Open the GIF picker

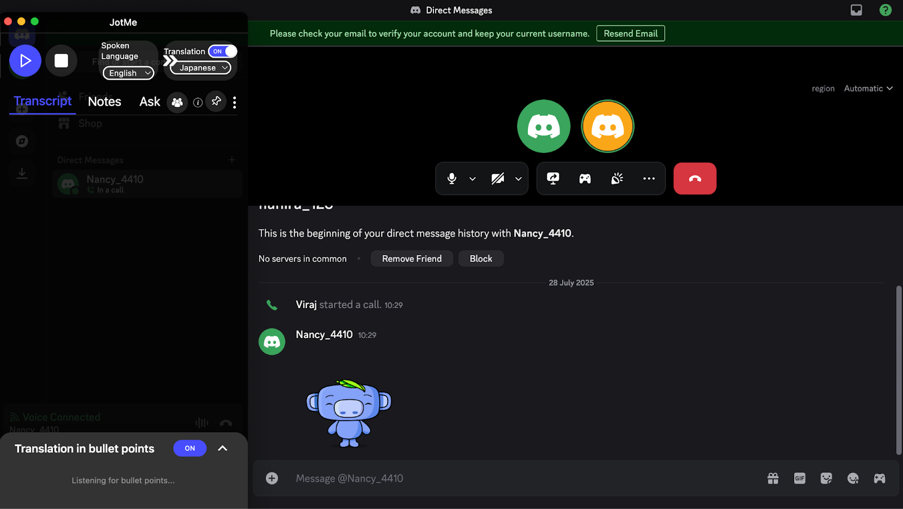click(800, 479)
